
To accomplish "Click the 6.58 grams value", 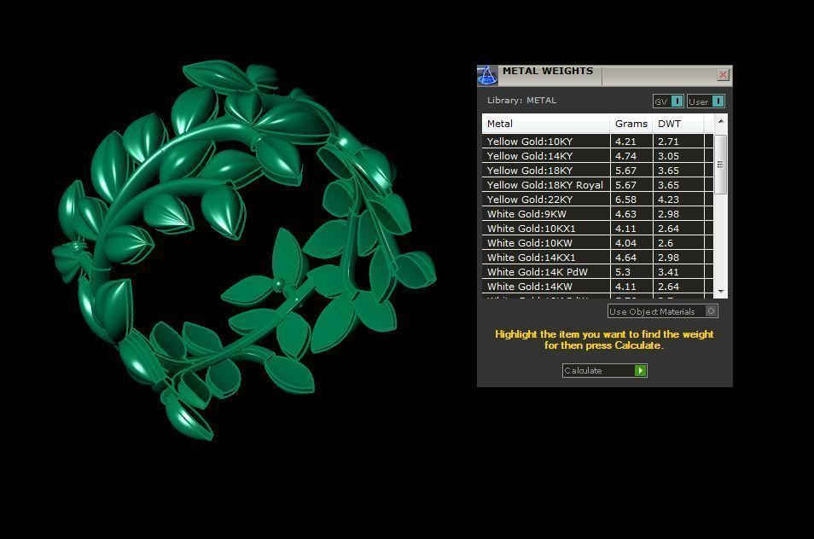I will pyautogui.click(x=625, y=200).
